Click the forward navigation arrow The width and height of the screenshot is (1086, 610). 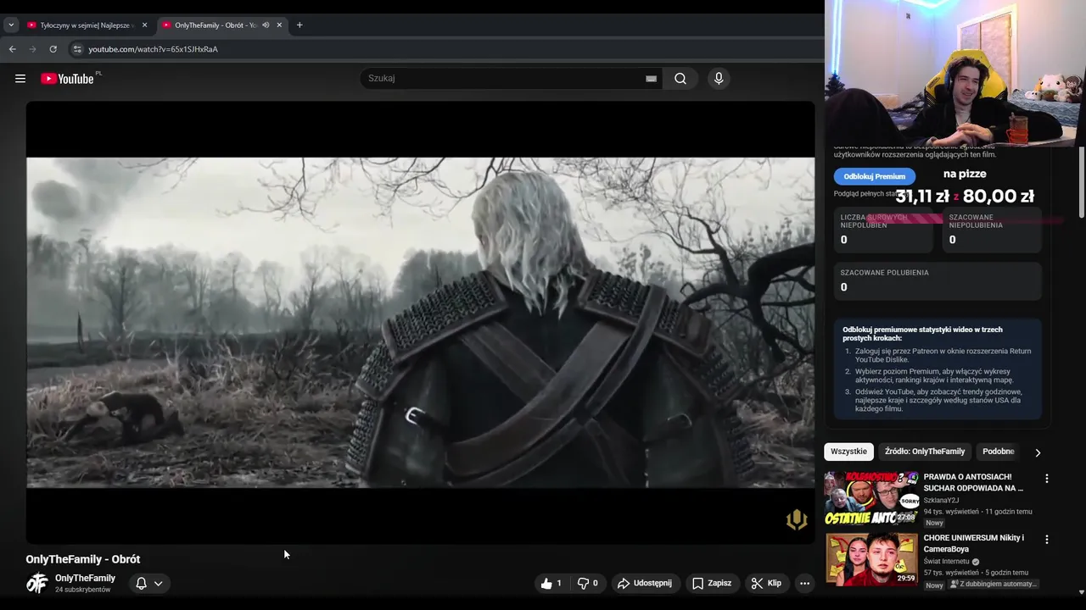coord(33,49)
